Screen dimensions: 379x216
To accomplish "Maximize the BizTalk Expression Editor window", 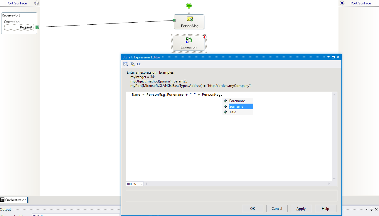I will tap(333, 57).
